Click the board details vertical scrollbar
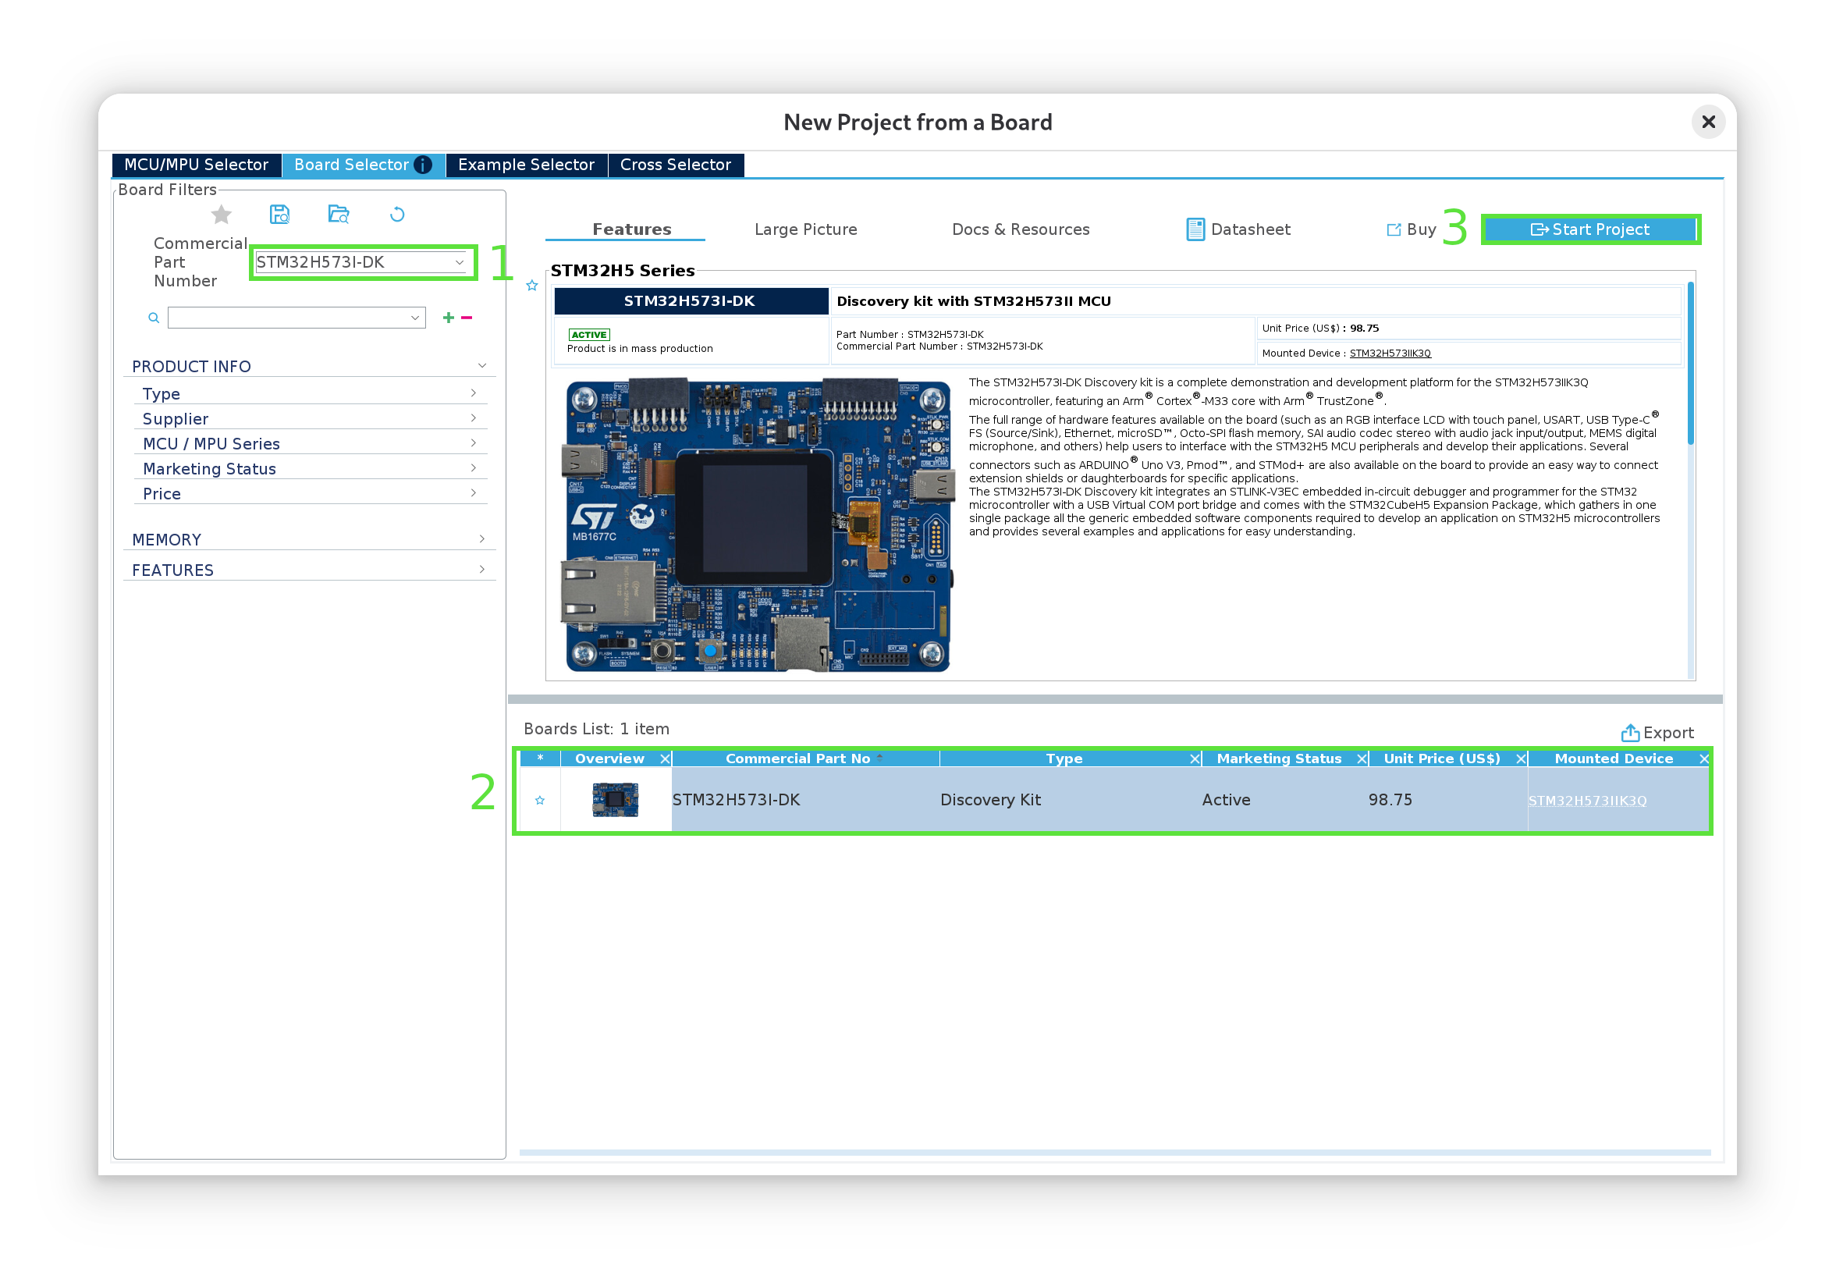This screenshot has width=1829, height=1272. (1689, 363)
